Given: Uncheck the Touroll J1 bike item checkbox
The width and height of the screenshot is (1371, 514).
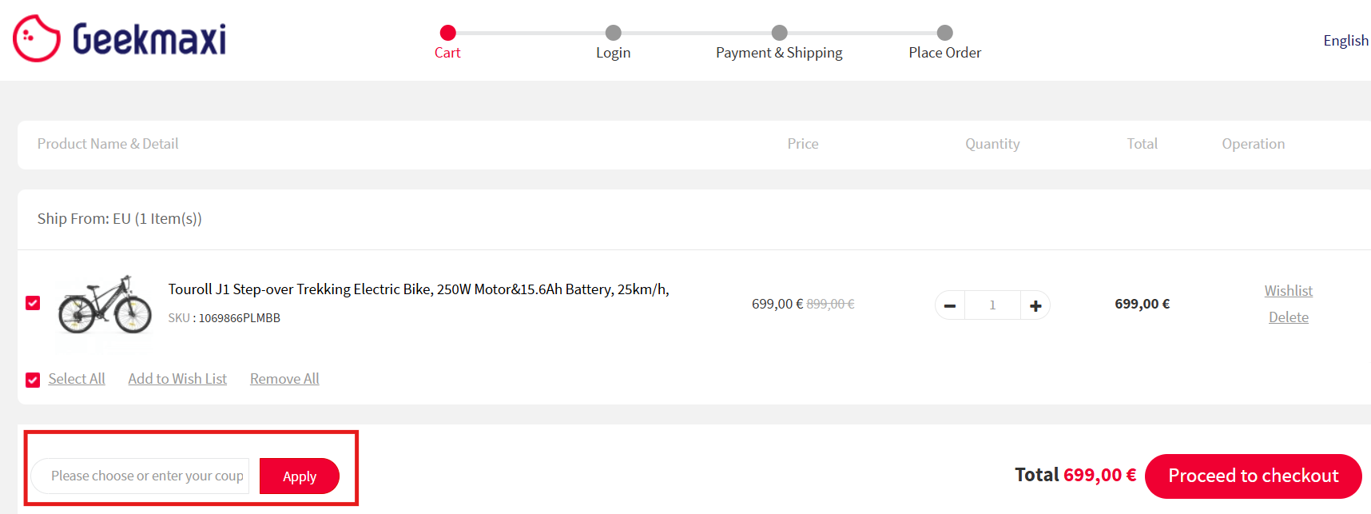Looking at the screenshot, I should [33, 303].
